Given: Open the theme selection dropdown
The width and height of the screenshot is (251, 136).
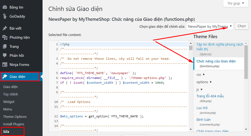Looking at the screenshot, I should pos(210,26).
